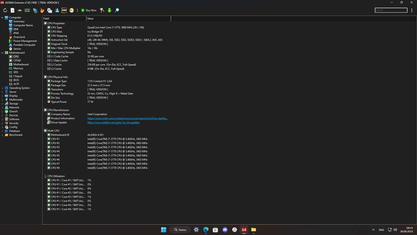Screen dimensions: 417x235
Task: Open the CPUID panel toolbar icon
Action: tap(50, 10)
